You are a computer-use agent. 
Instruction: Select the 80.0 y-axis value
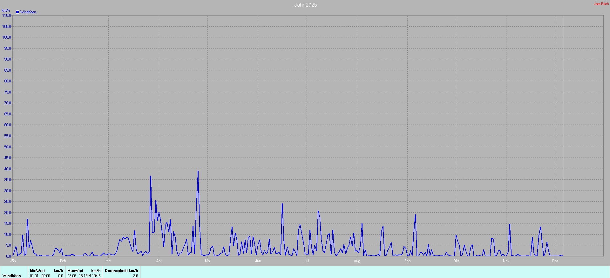pos(8,81)
